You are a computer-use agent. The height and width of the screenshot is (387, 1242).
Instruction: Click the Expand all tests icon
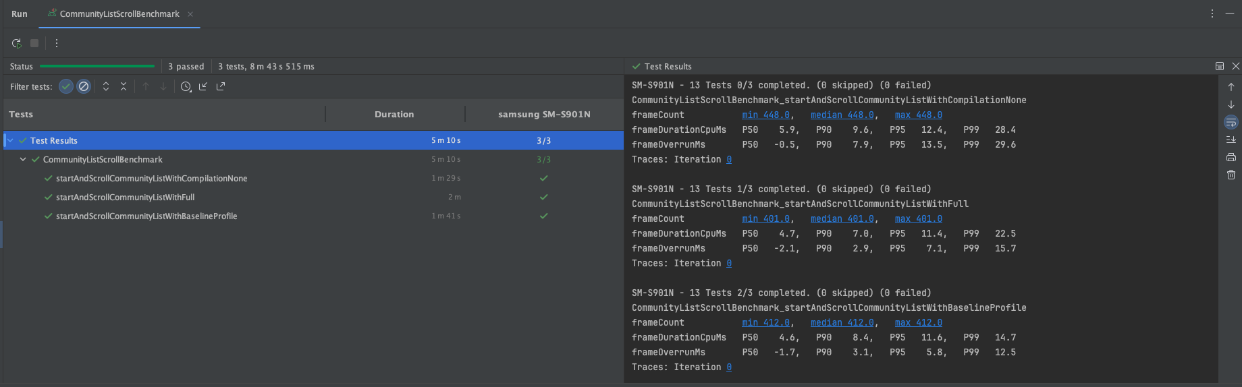(106, 86)
